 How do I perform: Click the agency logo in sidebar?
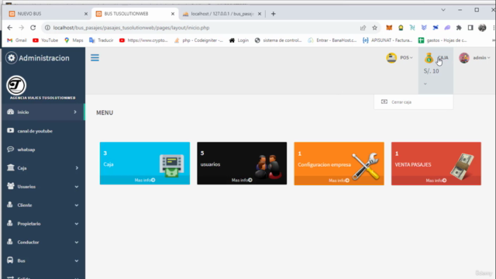[x=16, y=85]
